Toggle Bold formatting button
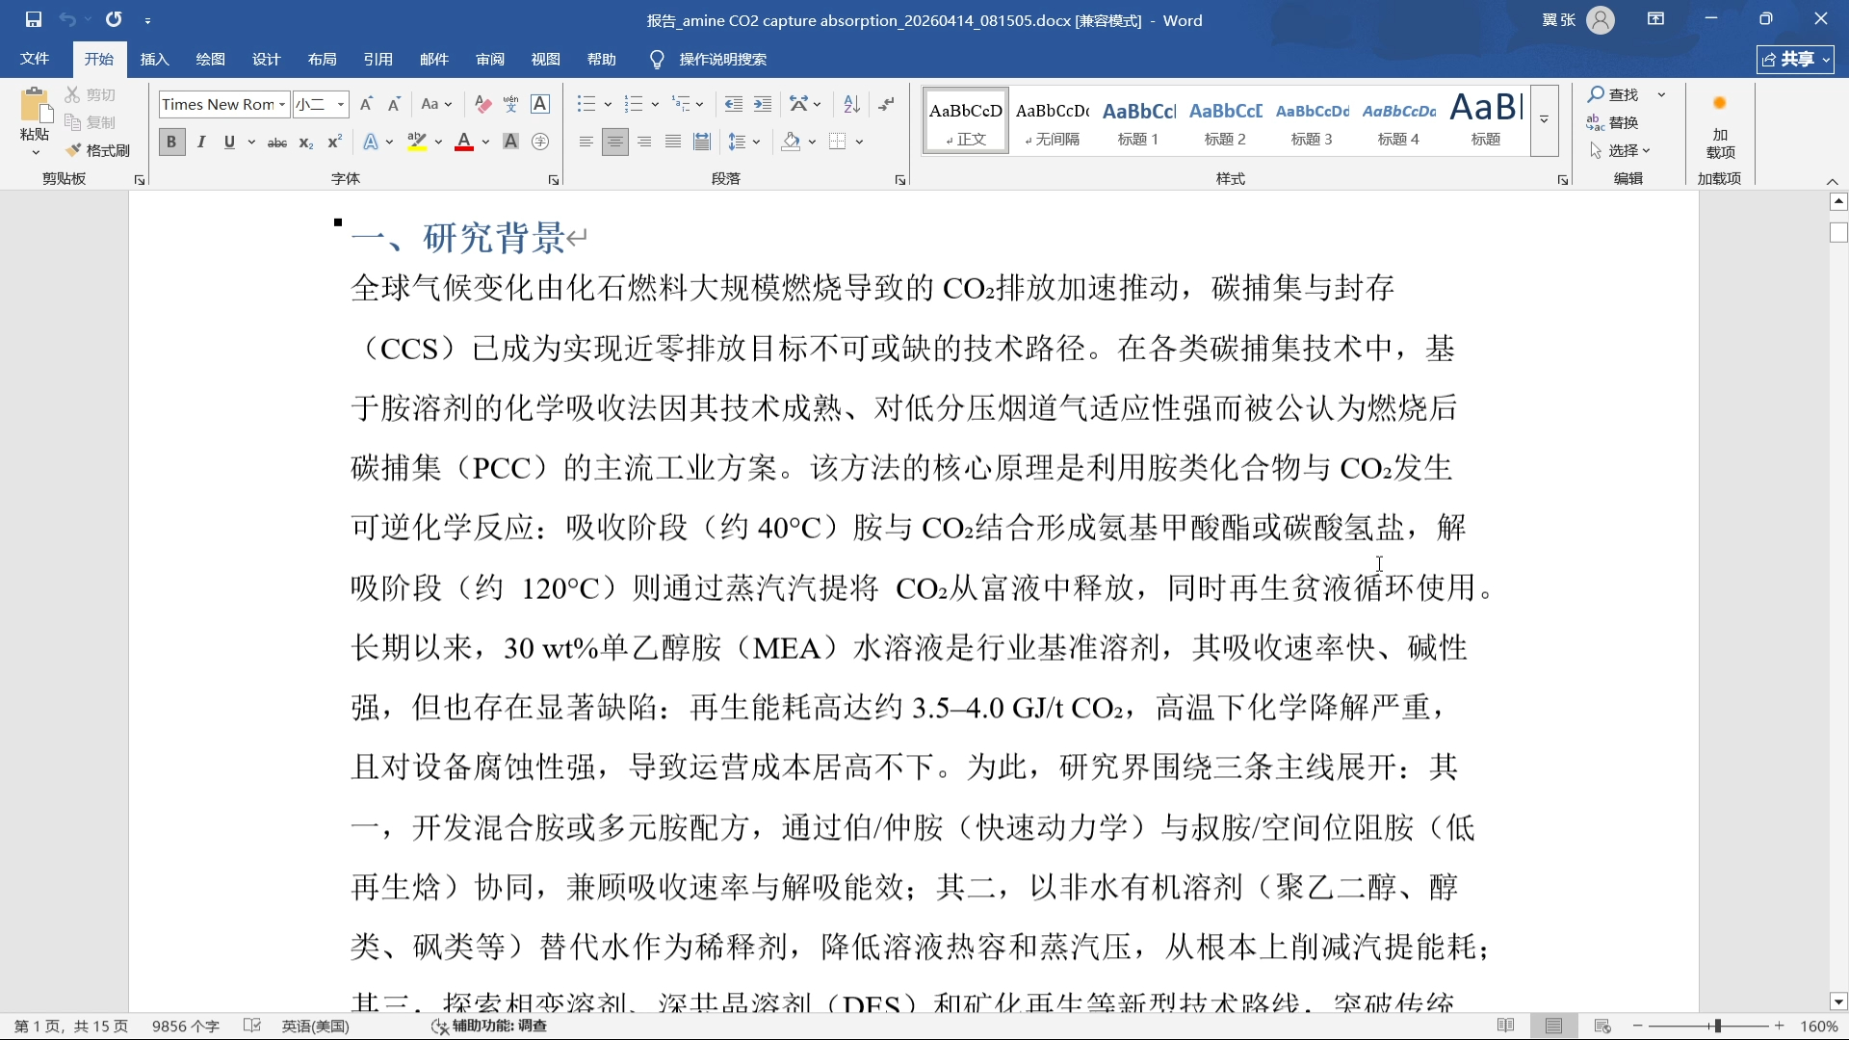The height and width of the screenshot is (1040, 1849). [171, 143]
